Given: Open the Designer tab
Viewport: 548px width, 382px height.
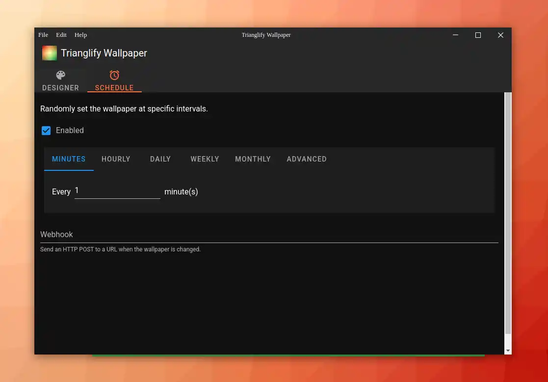Looking at the screenshot, I should click(61, 81).
